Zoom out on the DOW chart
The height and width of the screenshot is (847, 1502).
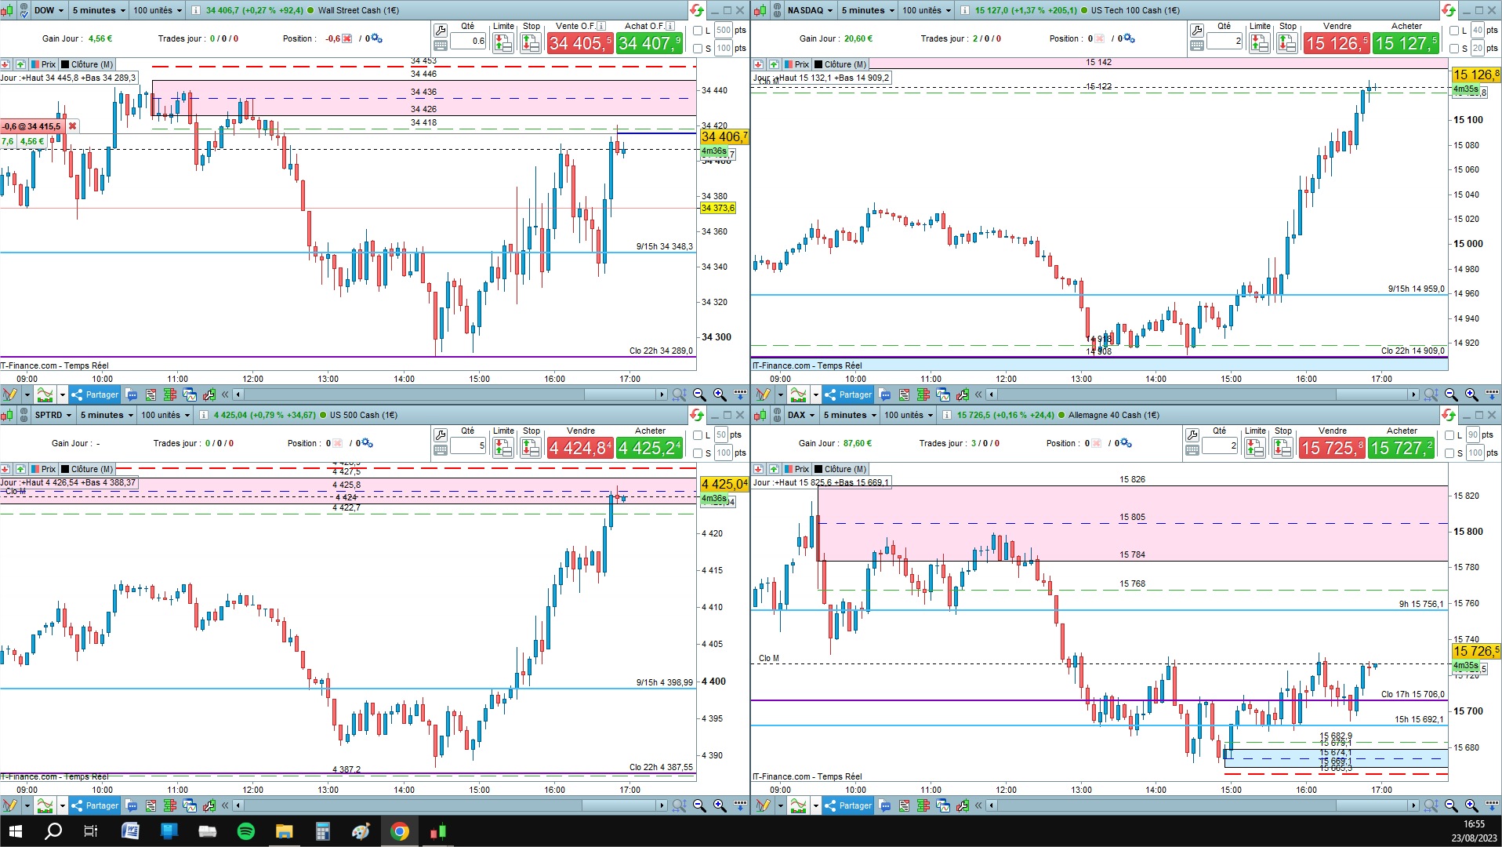click(699, 394)
